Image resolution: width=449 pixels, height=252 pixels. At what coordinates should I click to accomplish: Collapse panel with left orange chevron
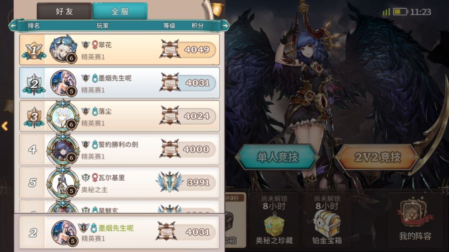5,126
